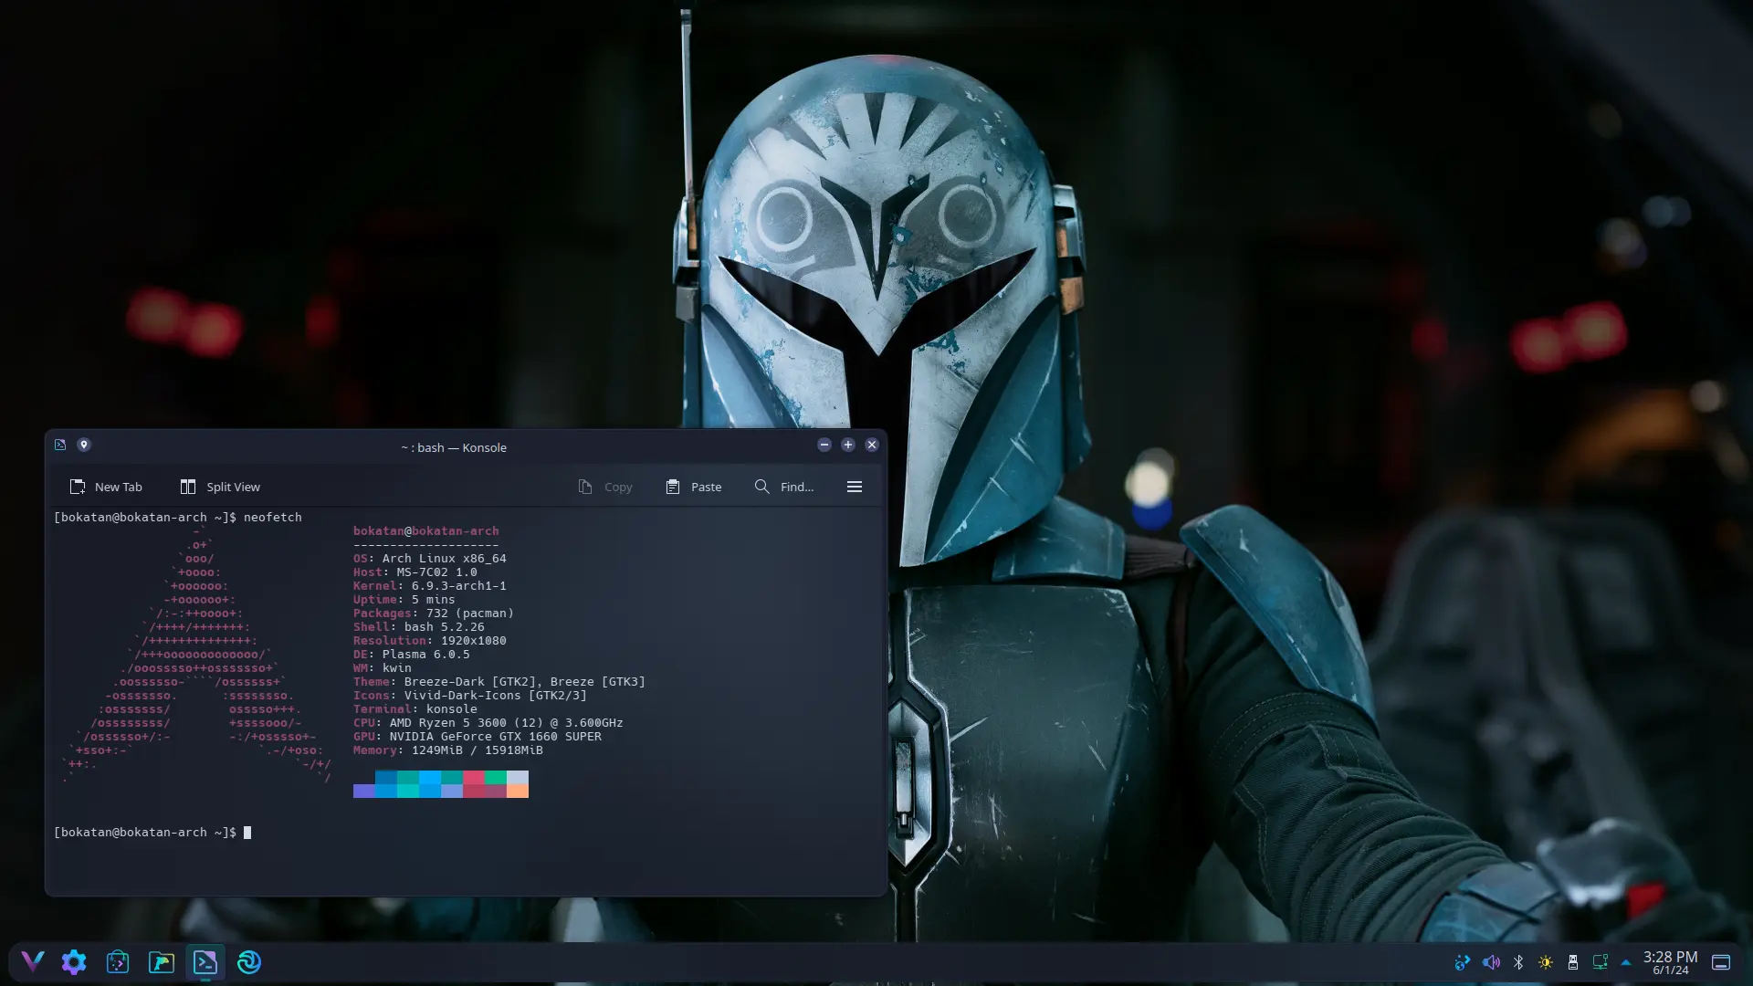Click 'DE: Plasma 6.0.5' line
The width and height of the screenshot is (1753, 986).
(412, 655)
